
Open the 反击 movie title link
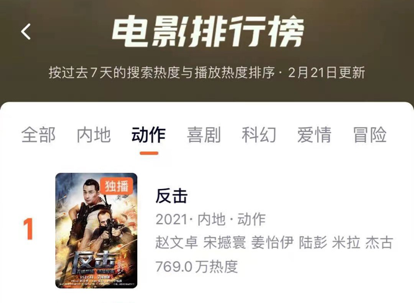[171, 196]
